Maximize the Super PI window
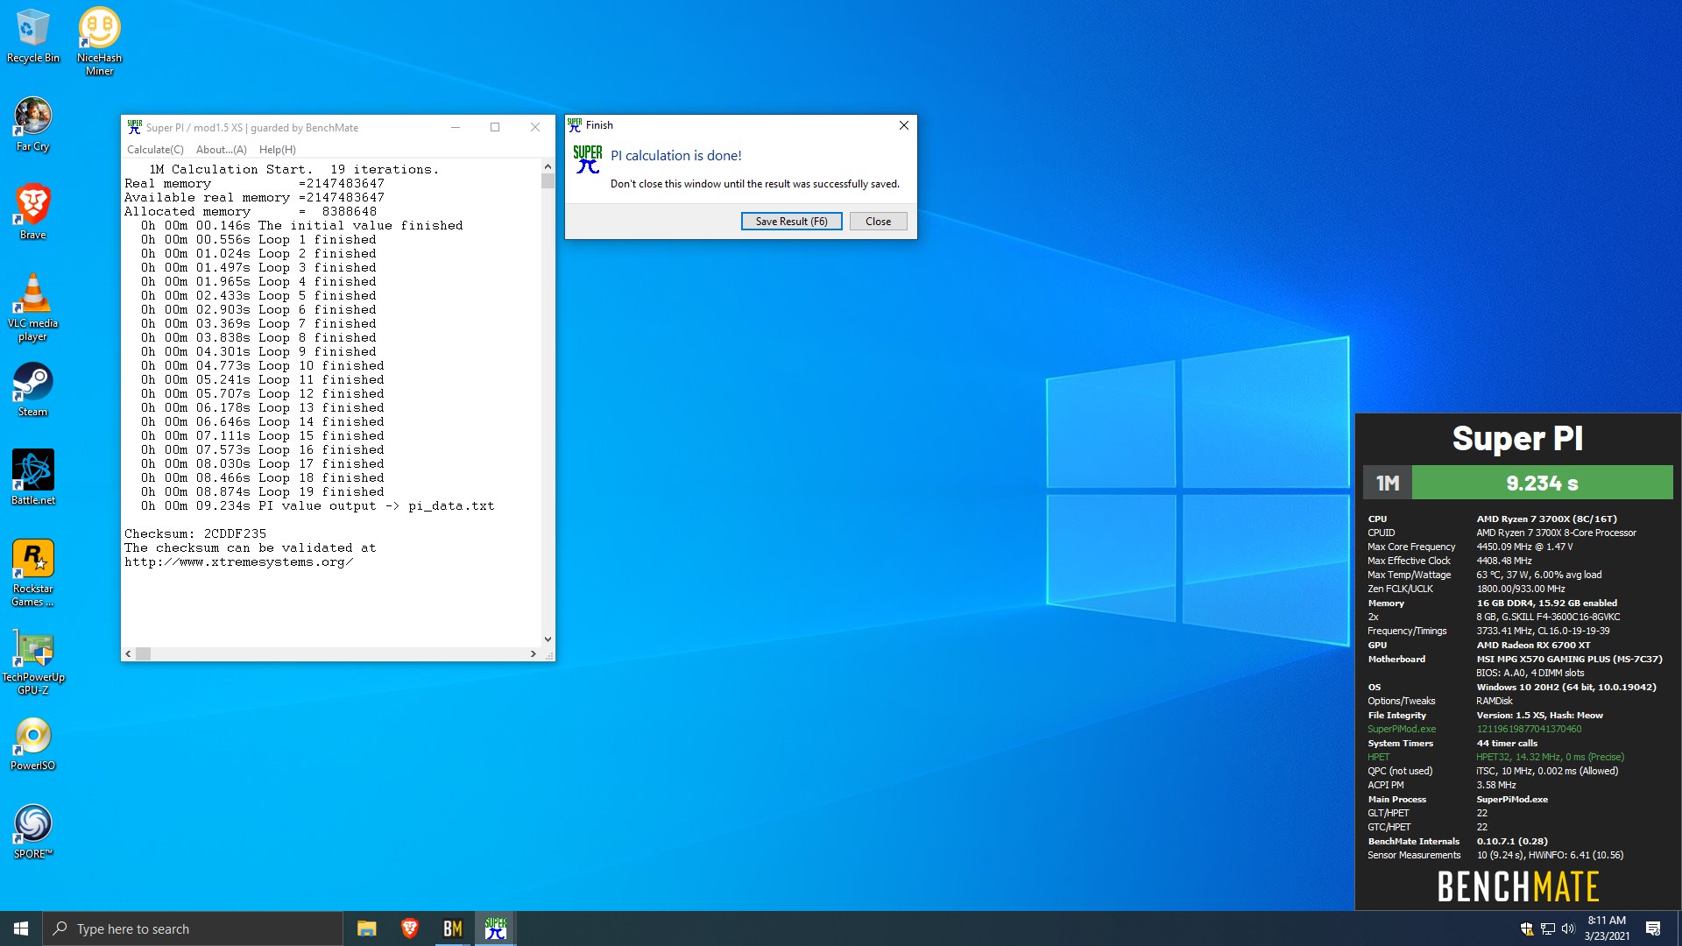This screenshot has height=946, width=1682. 495,127
